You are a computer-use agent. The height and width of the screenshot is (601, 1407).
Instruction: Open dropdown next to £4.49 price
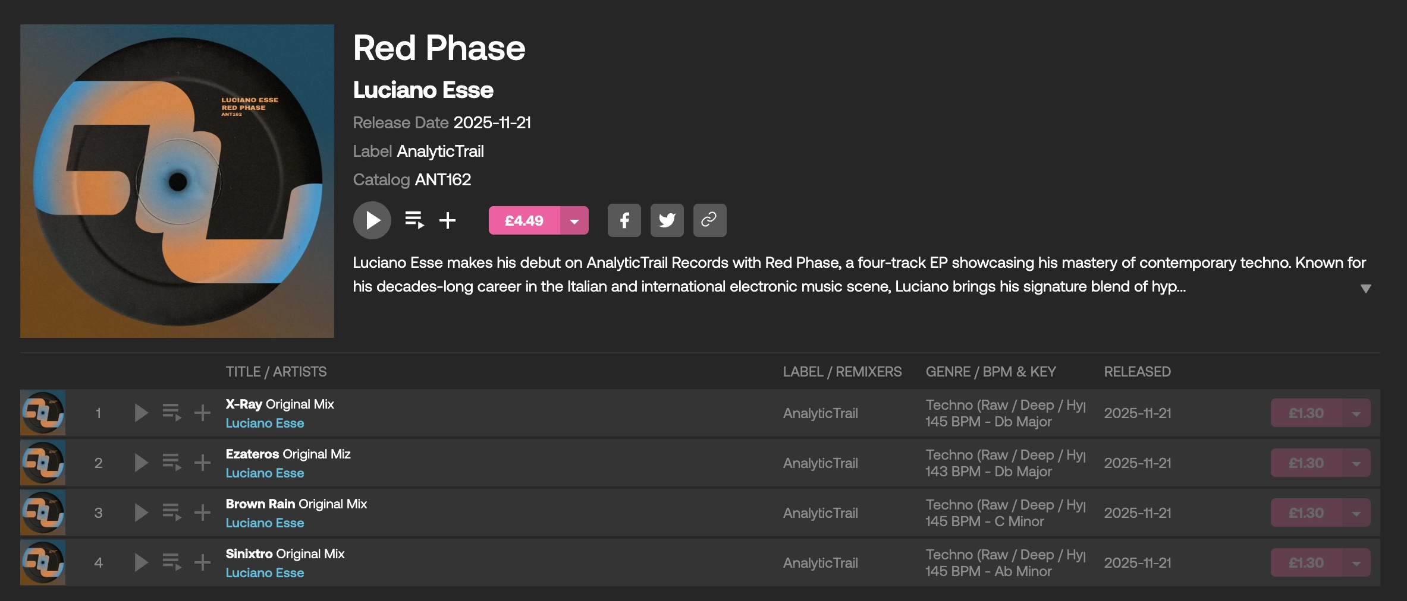[x=574, y=220]
